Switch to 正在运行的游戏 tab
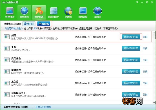Image resolution: width=156 pixels, height=110 pixels. [x=43, y=107]
